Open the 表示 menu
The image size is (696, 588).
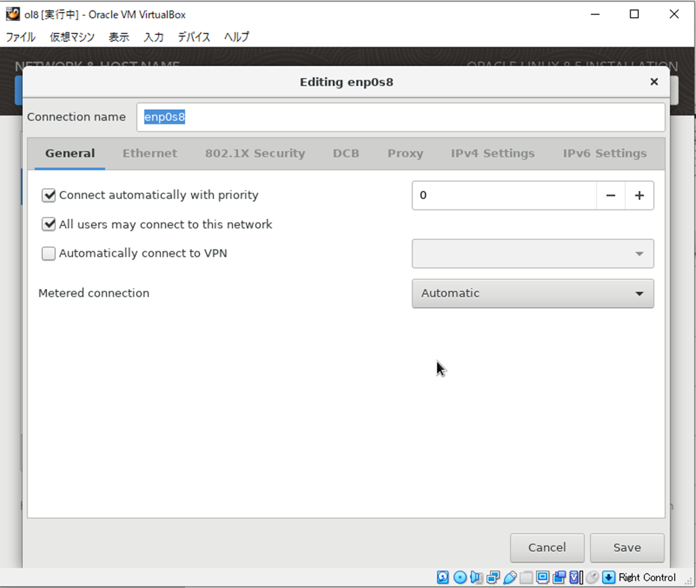pyautogui.click(x=119, y=37)
